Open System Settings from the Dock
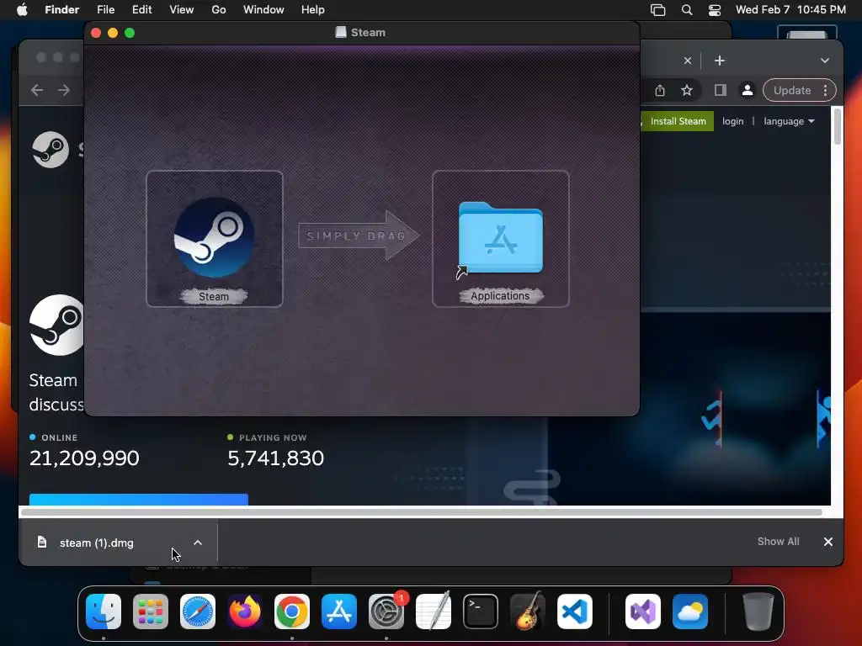 click(x=386, y=611)
